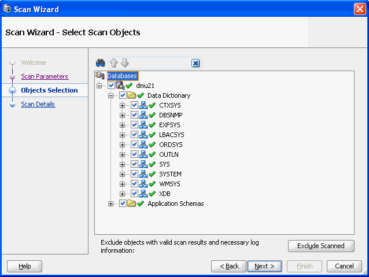
Task: Click the binoculars search icon
Action: 100,63
